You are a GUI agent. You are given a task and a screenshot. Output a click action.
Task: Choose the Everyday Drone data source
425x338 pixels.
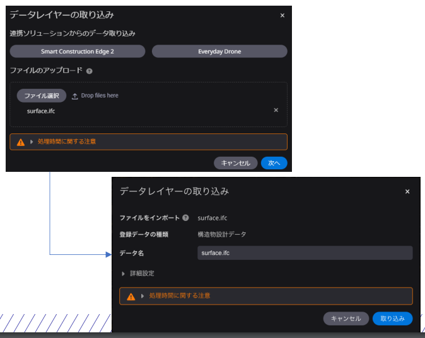tap(219, 51)
